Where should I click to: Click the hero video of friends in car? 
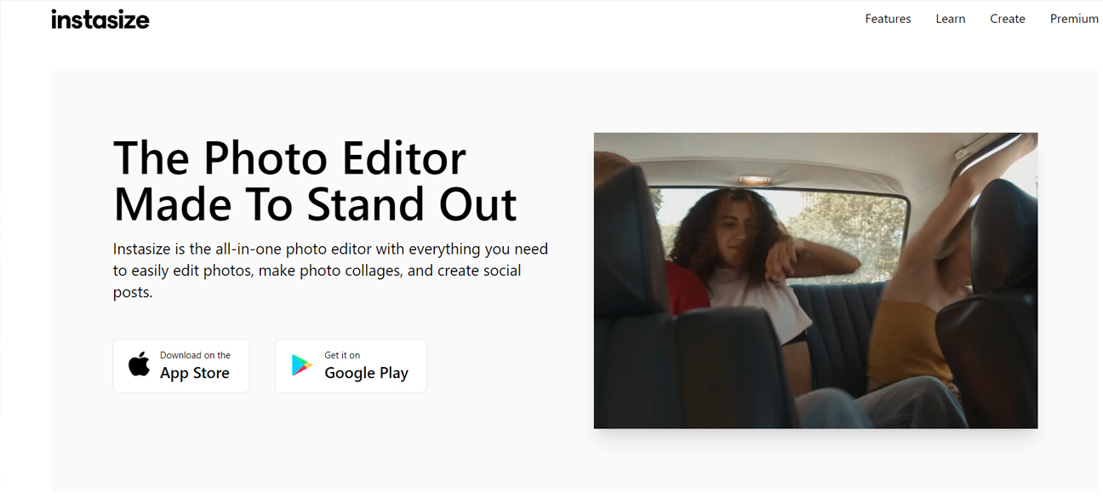tap(815, 280)
